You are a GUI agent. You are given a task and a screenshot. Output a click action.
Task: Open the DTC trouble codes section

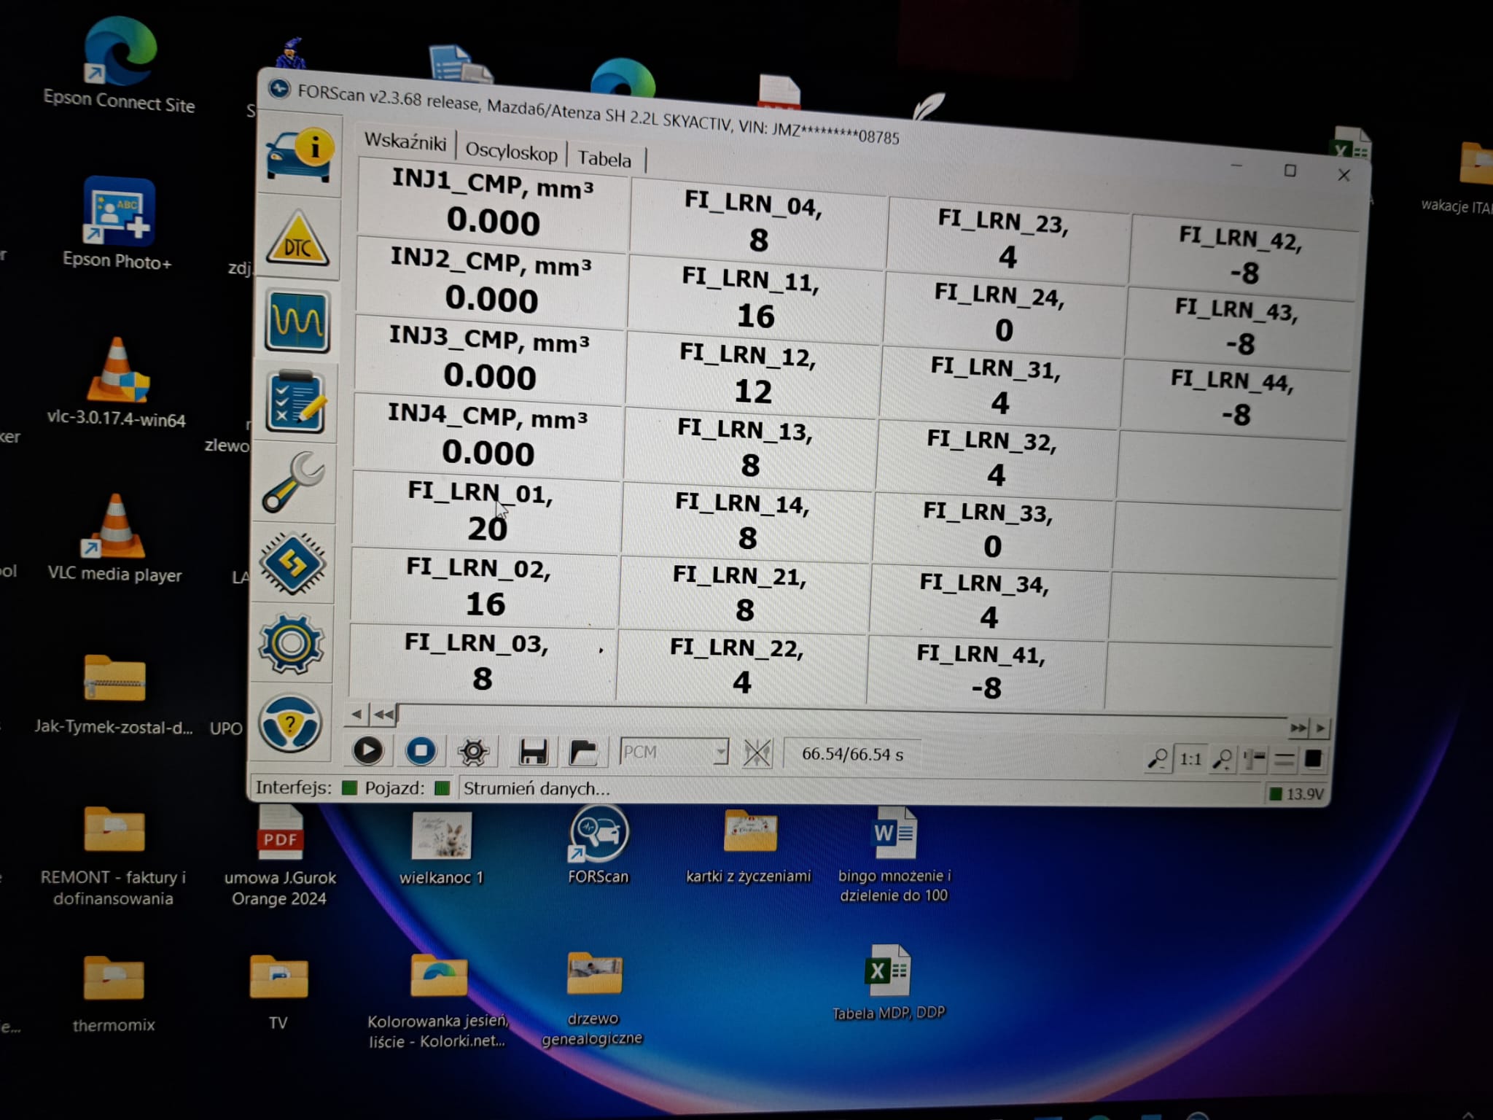coord(297,239)
